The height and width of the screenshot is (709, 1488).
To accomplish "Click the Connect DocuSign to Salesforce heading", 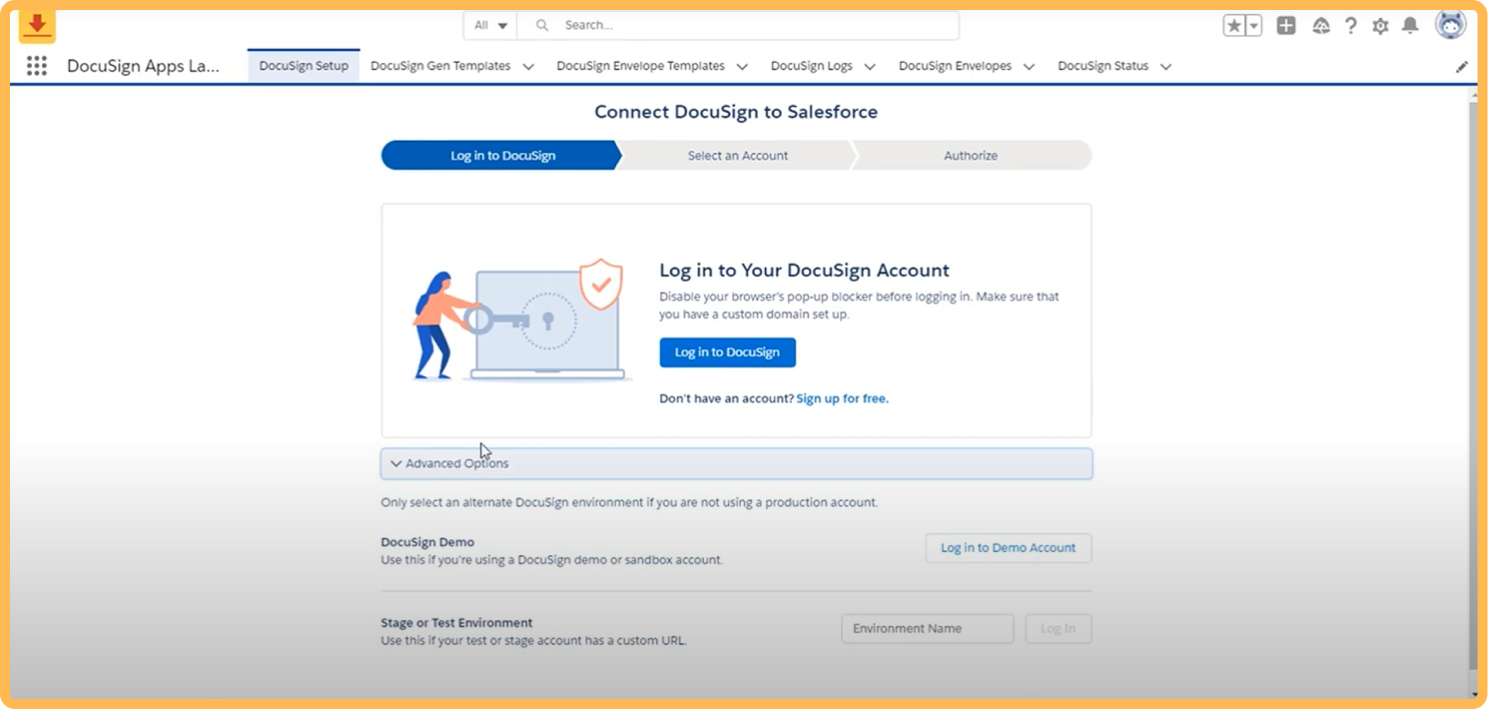I will coord(736,112).
